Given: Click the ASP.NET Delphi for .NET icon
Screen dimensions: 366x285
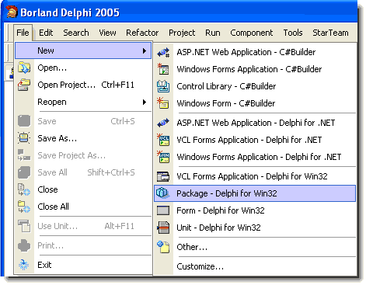Looking at the screenshot, I should click(x=163, y=123).
